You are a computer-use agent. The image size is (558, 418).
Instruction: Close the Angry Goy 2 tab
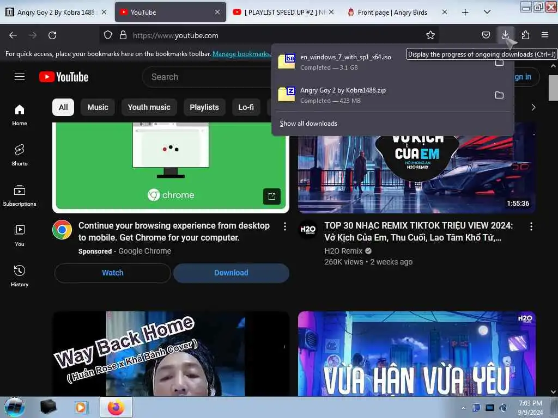click(x=104, y=12)
